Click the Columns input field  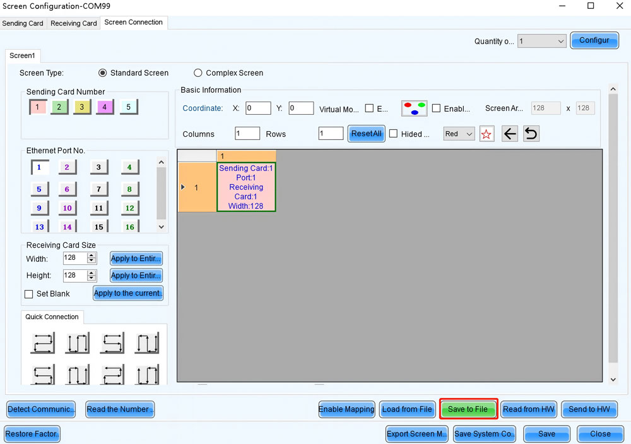(x=247, y=133)
